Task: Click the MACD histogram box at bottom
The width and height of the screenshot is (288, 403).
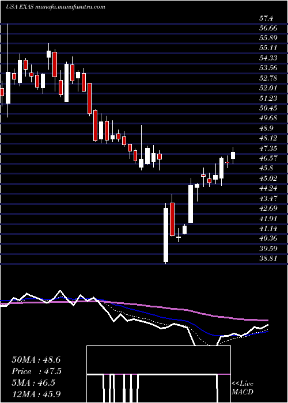Action: pos(158,374)
